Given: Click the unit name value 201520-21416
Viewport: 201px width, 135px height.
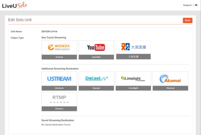Looking at the screenshot, I should click(49, 31).
